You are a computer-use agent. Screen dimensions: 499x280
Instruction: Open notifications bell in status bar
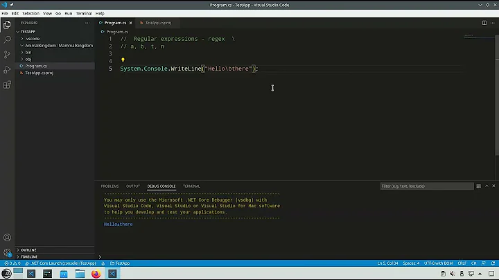[493, 263]
